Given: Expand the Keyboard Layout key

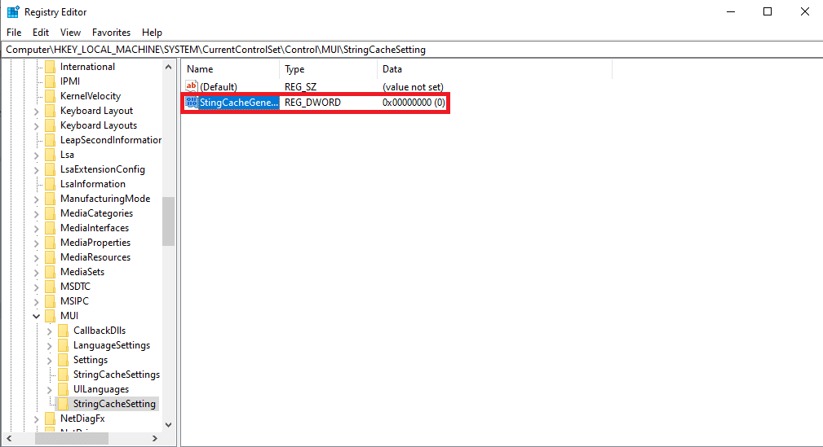Looking at the screenshot, I should (36, 111).
